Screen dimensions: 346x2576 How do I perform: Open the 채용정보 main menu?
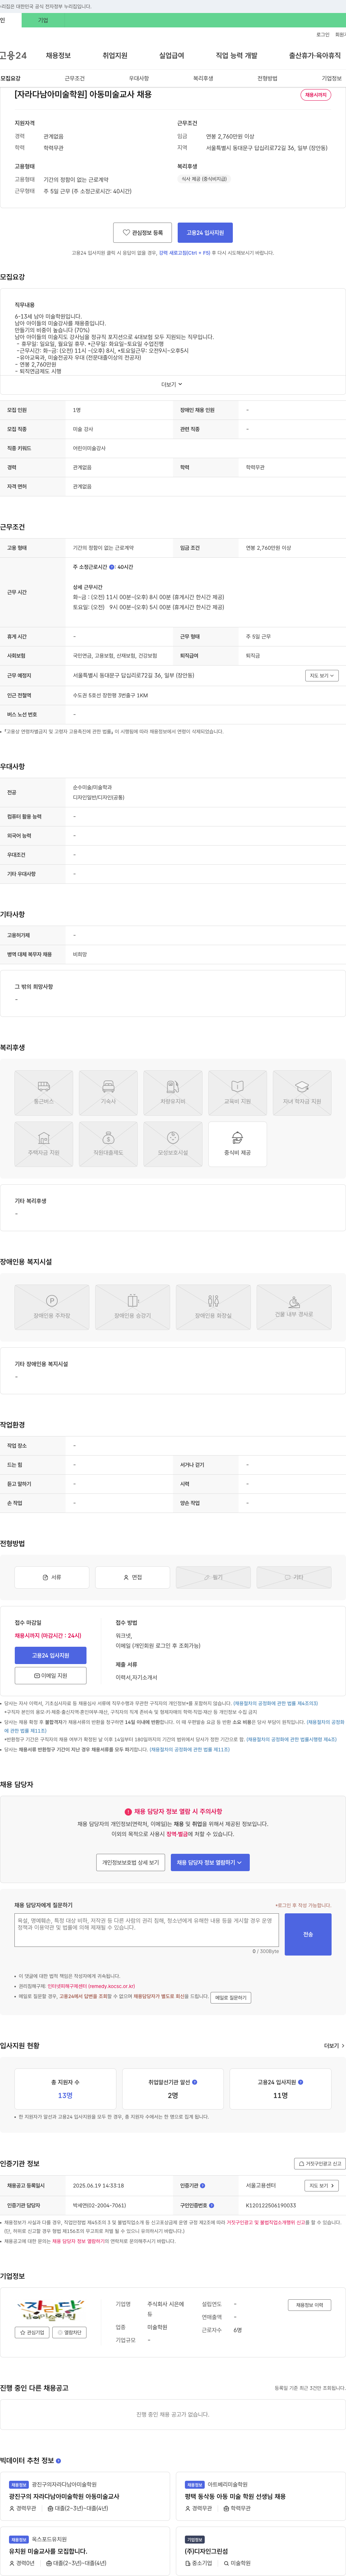pyautogui.click(x=58, y=56)
